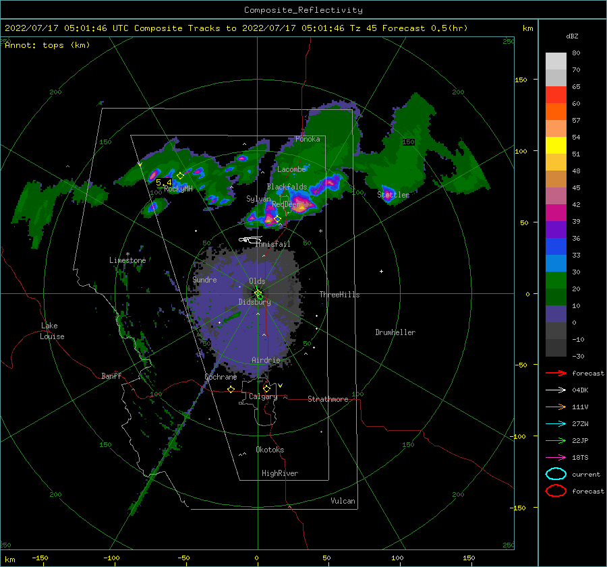Click the Olds label near radar center
The image size is (607, 567).
pyautogui.click(x=257, y=281)
